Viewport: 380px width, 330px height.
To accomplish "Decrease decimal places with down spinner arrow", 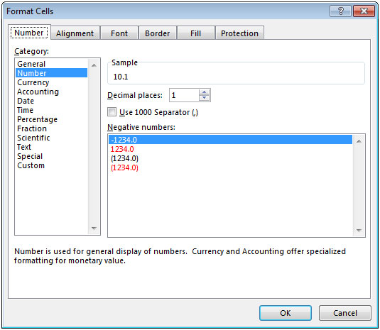I will point(204,98).
